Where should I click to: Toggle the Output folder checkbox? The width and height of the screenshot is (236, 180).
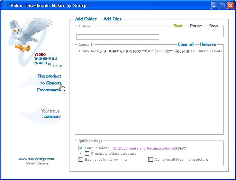81,148
